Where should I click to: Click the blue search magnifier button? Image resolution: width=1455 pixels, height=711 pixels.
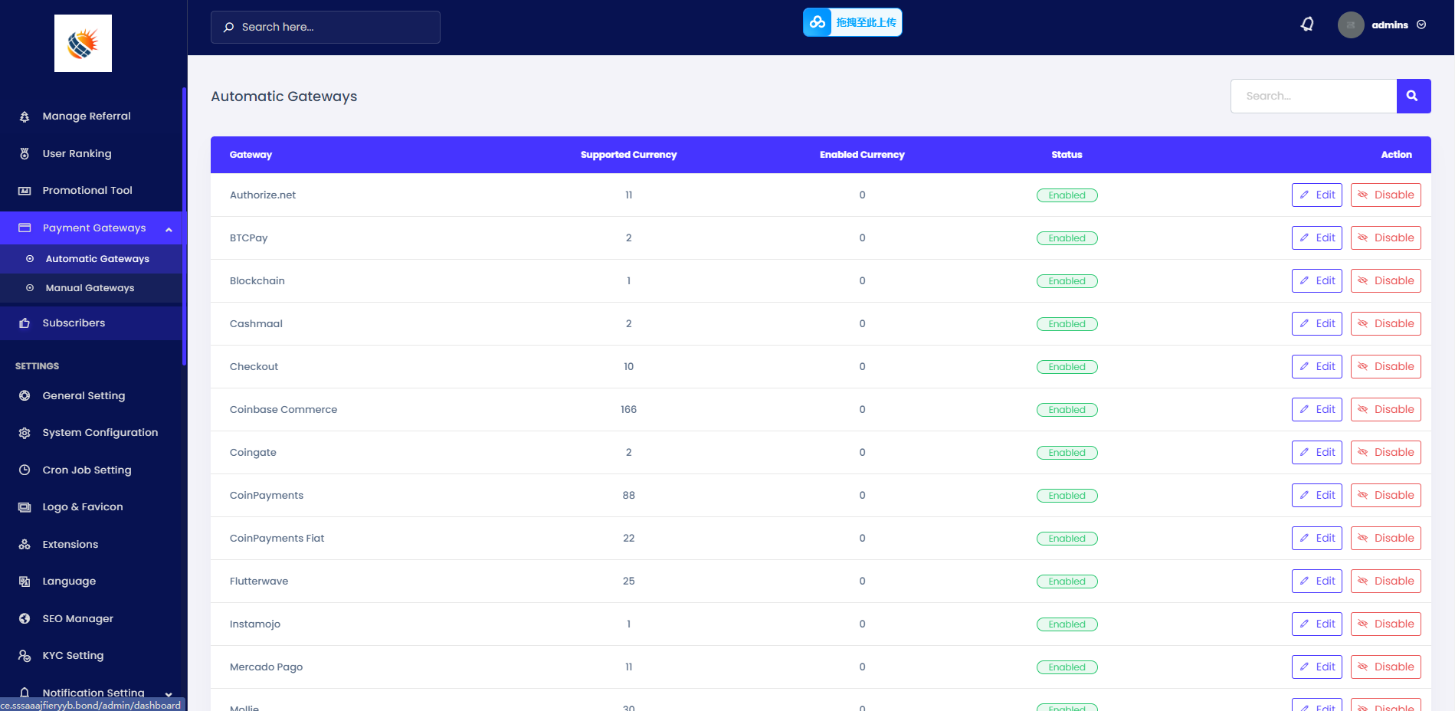pyautogui.click(x=1413, y=96)
